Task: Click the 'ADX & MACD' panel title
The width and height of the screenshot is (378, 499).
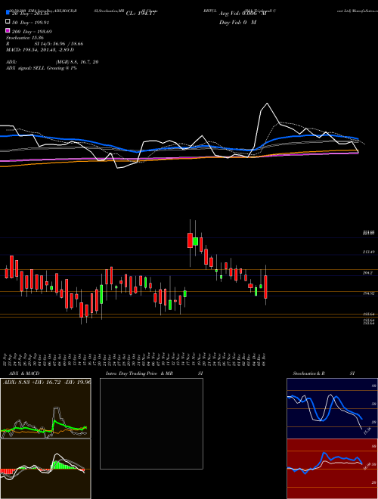Action: [x=24, y=373]
